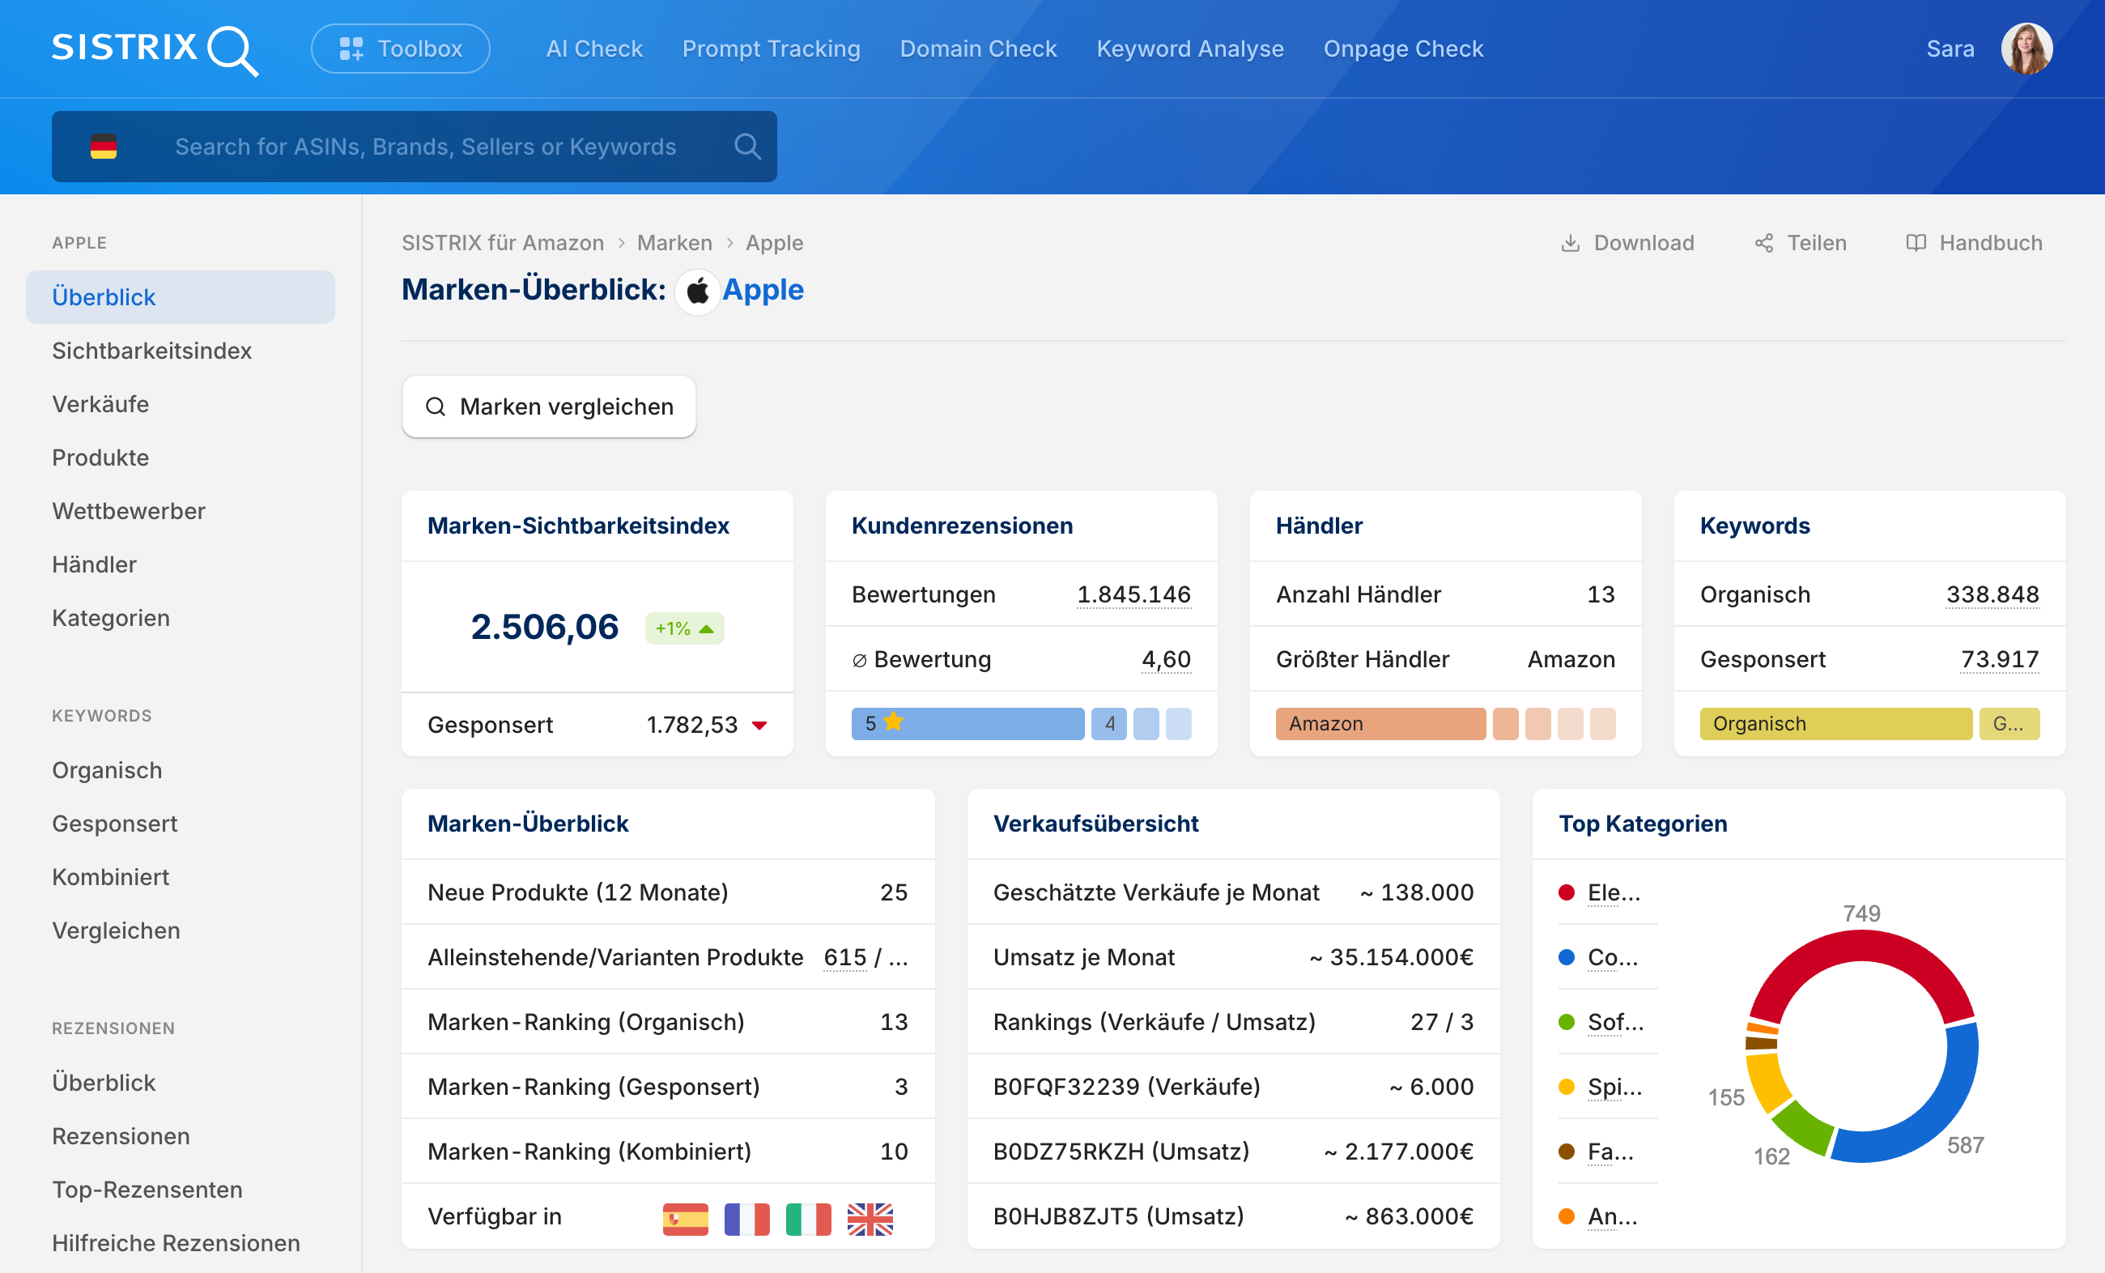The width and height of the screenshot is (2105, 1273).
Task: Click the 4-star rating bar segment
Action: coord(1109,724)
